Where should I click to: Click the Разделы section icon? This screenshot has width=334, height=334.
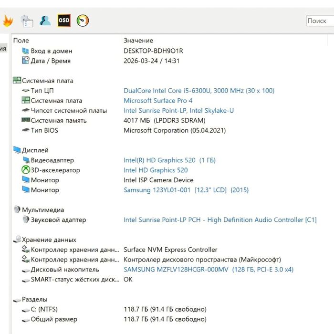point(17,300)
